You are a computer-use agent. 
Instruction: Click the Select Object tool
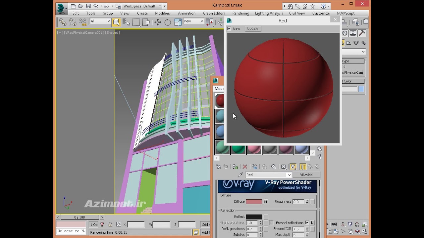click(x=116, y=22)
